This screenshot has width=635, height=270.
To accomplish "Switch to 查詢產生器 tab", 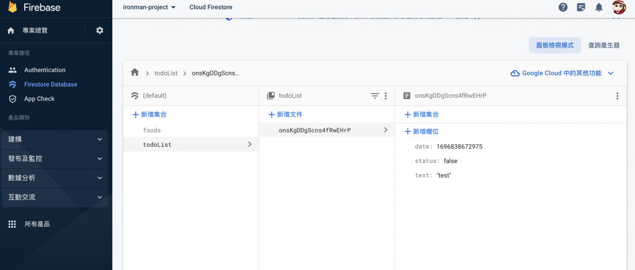I will (604, 45).
